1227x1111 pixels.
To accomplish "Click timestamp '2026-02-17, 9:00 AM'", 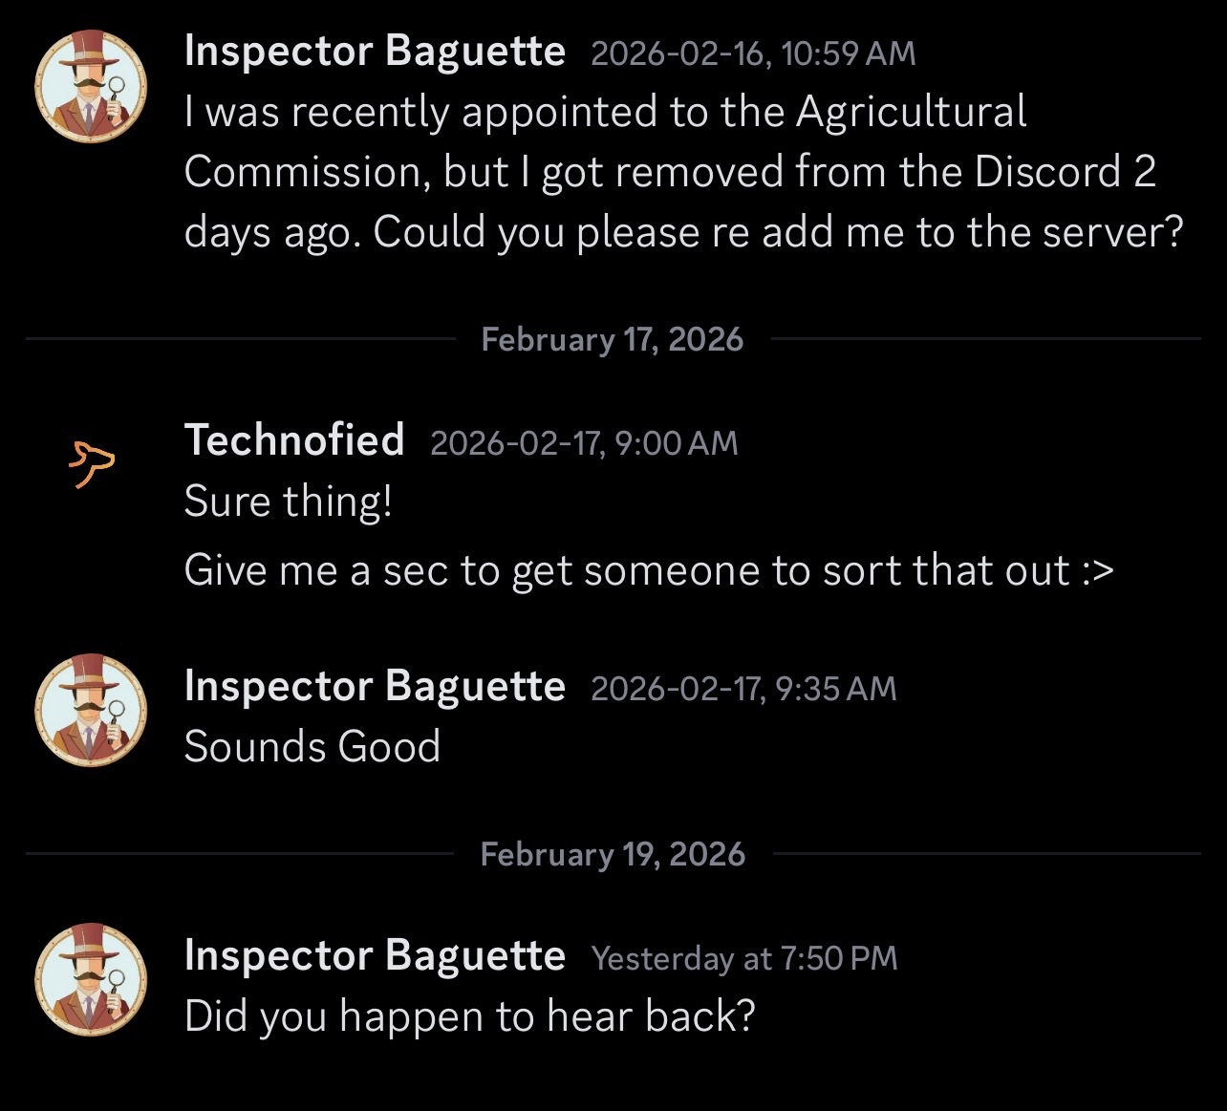I will tap(584, 442).
